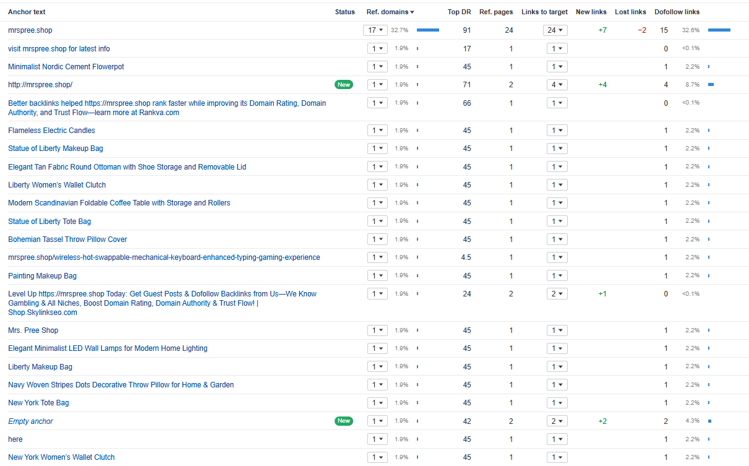Click the Bohemian Tassel Throw Pillow Cover anchor
749x466 pixels.
coord(67,239)
